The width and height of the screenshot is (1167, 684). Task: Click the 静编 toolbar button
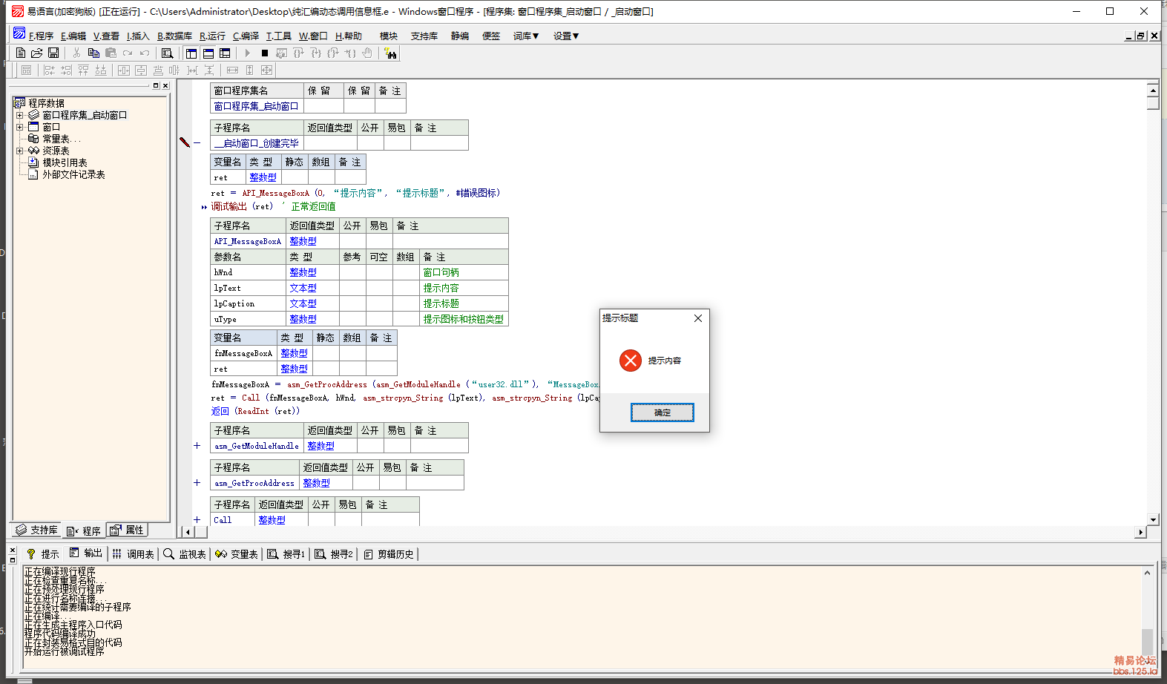460,36
